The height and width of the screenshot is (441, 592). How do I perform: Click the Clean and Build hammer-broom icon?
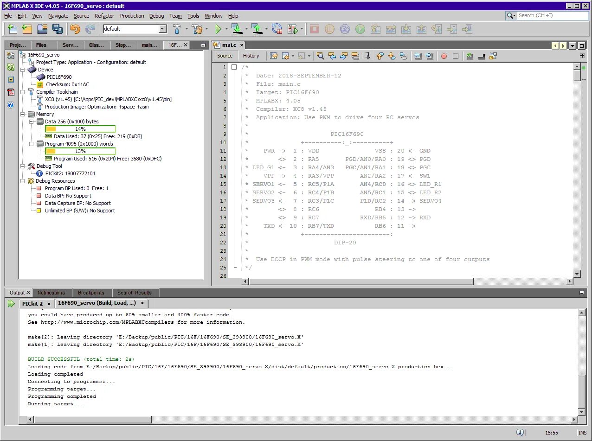tap(197, 29)
